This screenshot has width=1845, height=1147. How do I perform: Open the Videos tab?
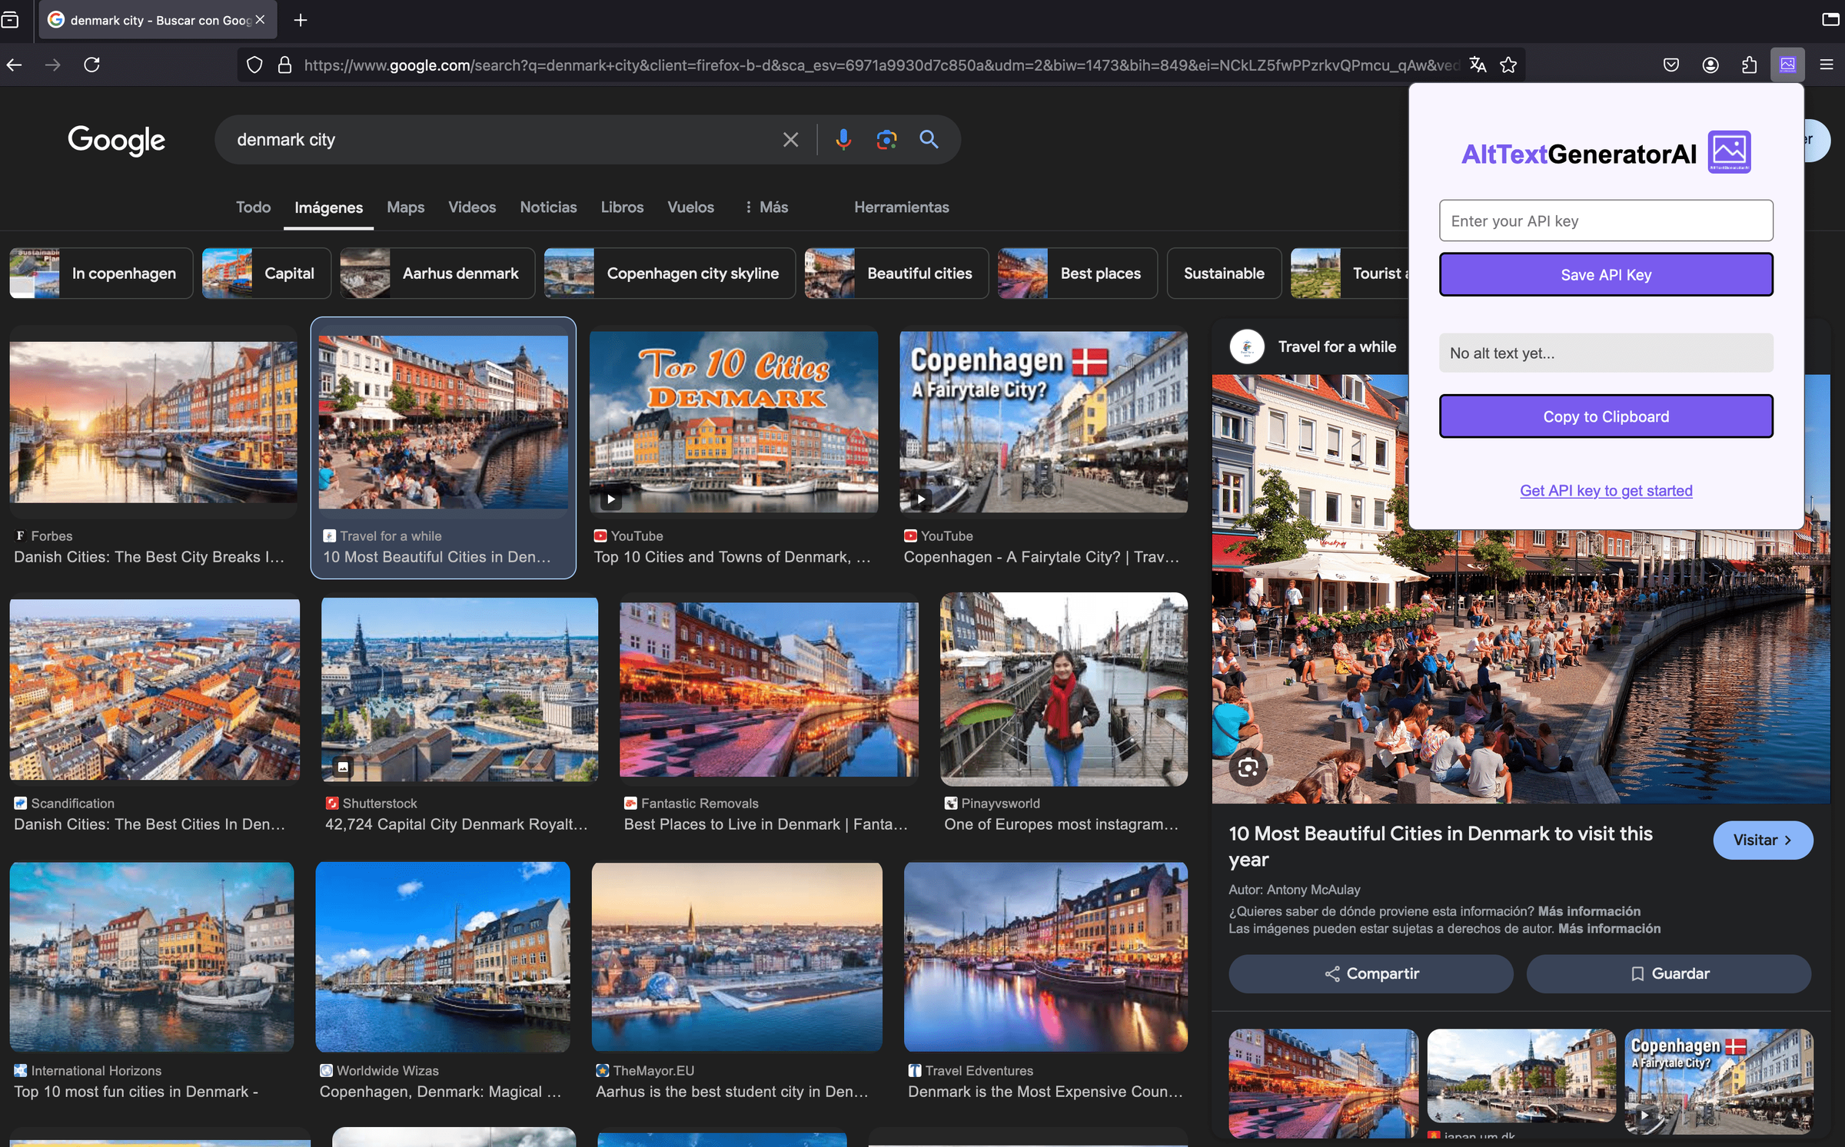click(x=472, y=207)
